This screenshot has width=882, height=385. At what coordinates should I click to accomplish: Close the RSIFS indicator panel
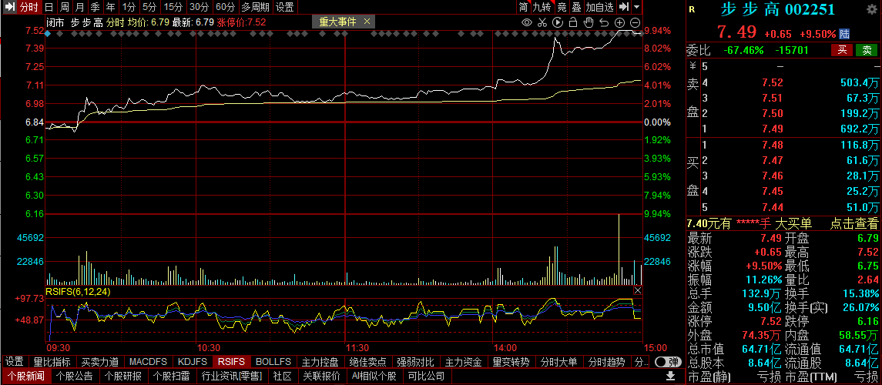pyautogui.click(x=637, y=290)
